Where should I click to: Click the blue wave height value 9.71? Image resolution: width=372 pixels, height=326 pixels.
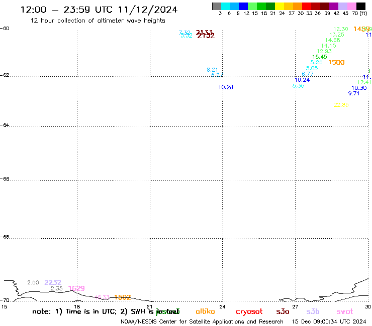pyautogui.click(x=354, y=93)
